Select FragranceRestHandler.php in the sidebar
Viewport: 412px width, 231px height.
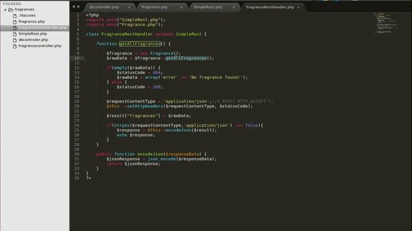pos(42,28)
